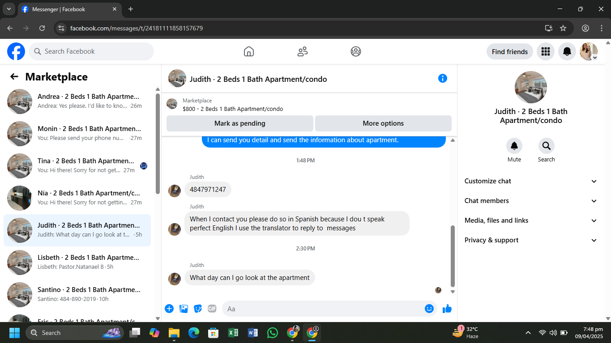
Task: Open the Friends icon in top navigation
Action: [x=303, y=51]
